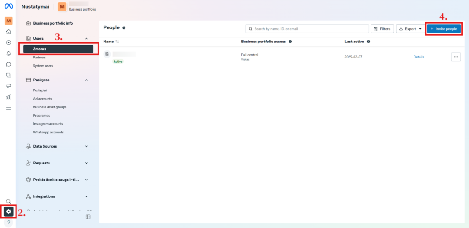Click info icon beside Last active
Viewport: 469px width, 228px height.
tap(368, 42)
